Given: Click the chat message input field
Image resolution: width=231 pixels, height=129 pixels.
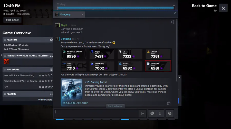Looking at the screenshot, I should tap(96, 113).
